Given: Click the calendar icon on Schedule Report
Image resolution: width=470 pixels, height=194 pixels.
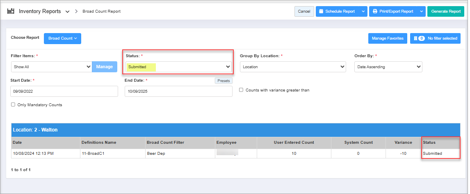Looking at the screenshot, I should tap(321, 11).
